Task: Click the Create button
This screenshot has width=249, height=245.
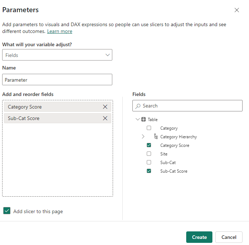Action: click(199, 237)
